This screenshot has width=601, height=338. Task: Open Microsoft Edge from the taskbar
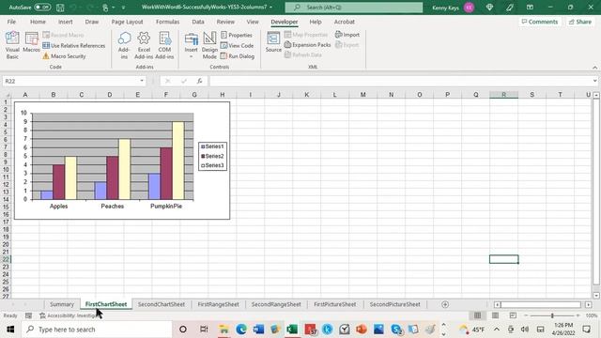[241, 330]
